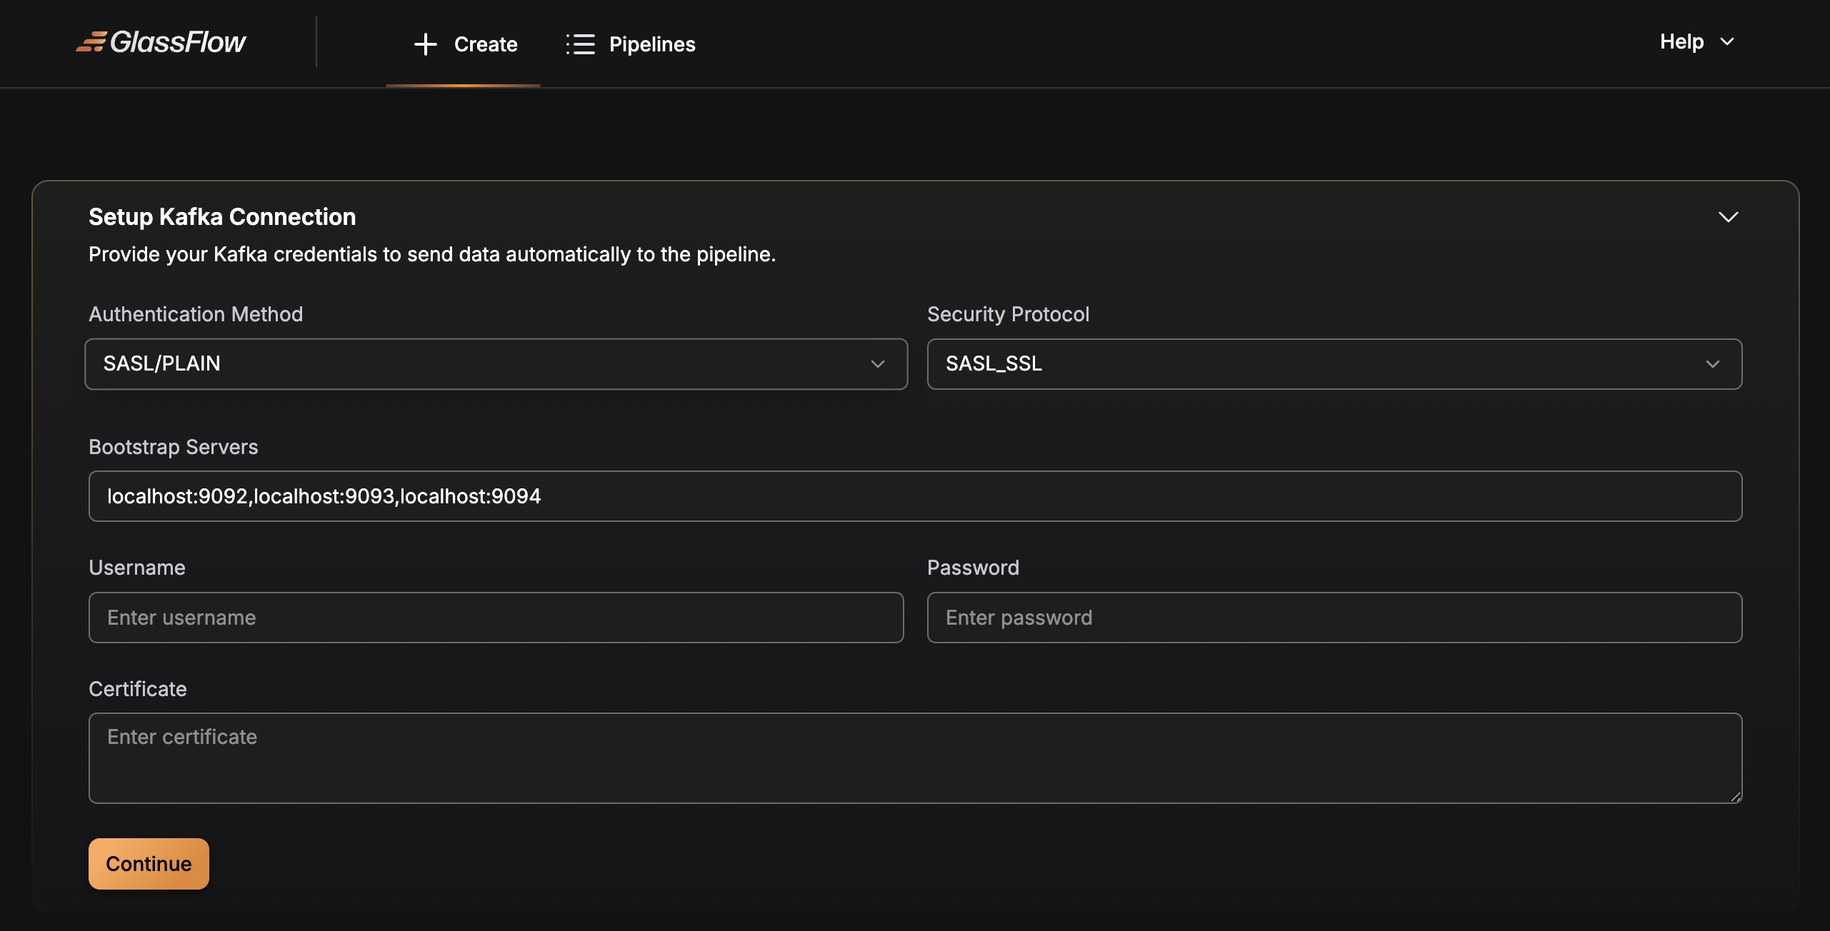
Task: Click the SASL_SSL dropdown arrow
Action: [1712, 364]
